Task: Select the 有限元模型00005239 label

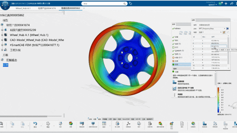Action: (x=23, y=30)
